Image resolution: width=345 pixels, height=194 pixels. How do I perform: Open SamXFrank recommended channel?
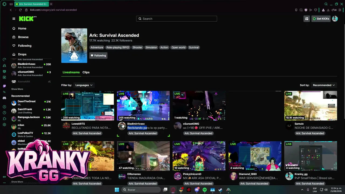[x=31, y=111]
